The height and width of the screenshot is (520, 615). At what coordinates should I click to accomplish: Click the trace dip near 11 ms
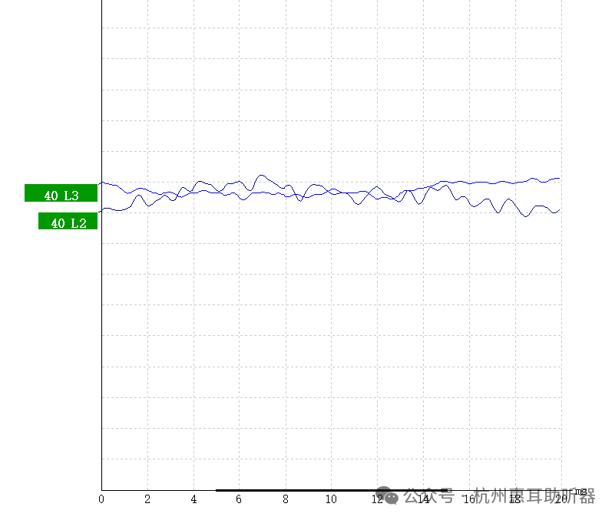coord(358,204)
